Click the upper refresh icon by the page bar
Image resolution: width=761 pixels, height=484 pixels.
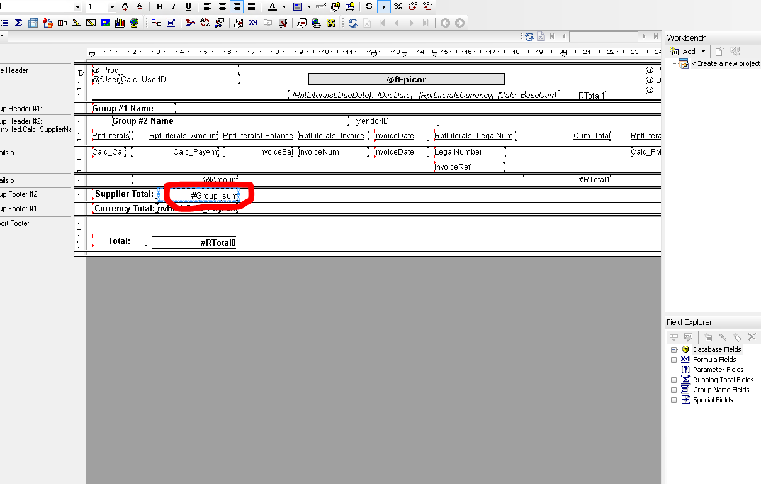coord(529,37)
